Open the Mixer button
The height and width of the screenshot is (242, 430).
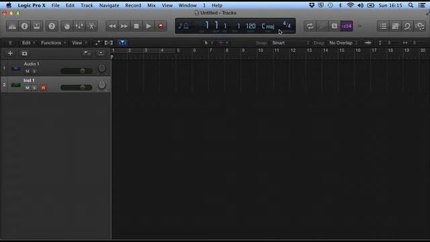[x=79, y=26]
